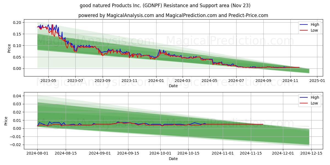330x165 pixels.
Task: Click the '2024-08-15' tick on bottom x-axis
Action: pyautogui.click(x=66, y=153)
